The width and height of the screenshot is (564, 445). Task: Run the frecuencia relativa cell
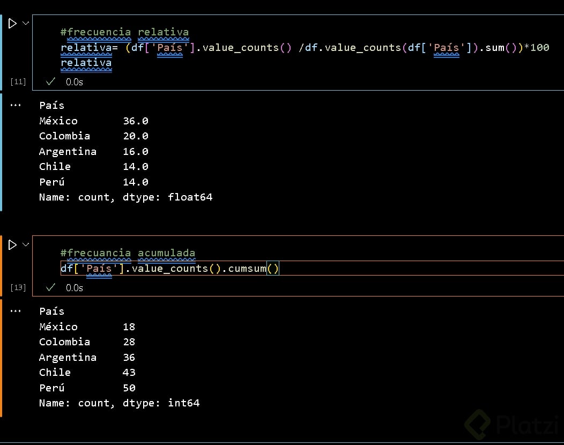(x=12, y=24)
